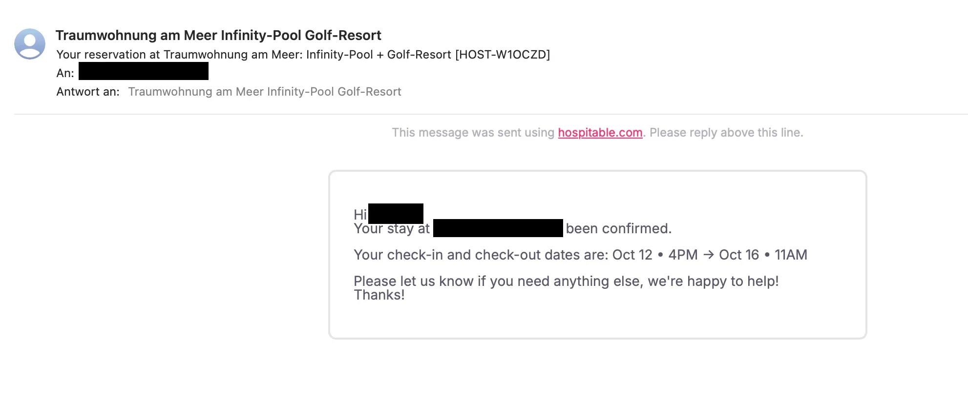The height and width of the screenshot is (403, 968).
Task: Click the Thanks! closing line
Action: [x=379, y=295]
